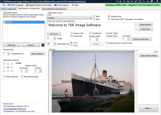The image size is (161, 115).
Task: Click the Add Layer button
Action: click(12, 45)
